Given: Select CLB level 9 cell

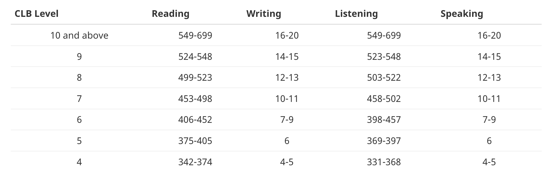Looking at the screenshot, I should (79, 57).
